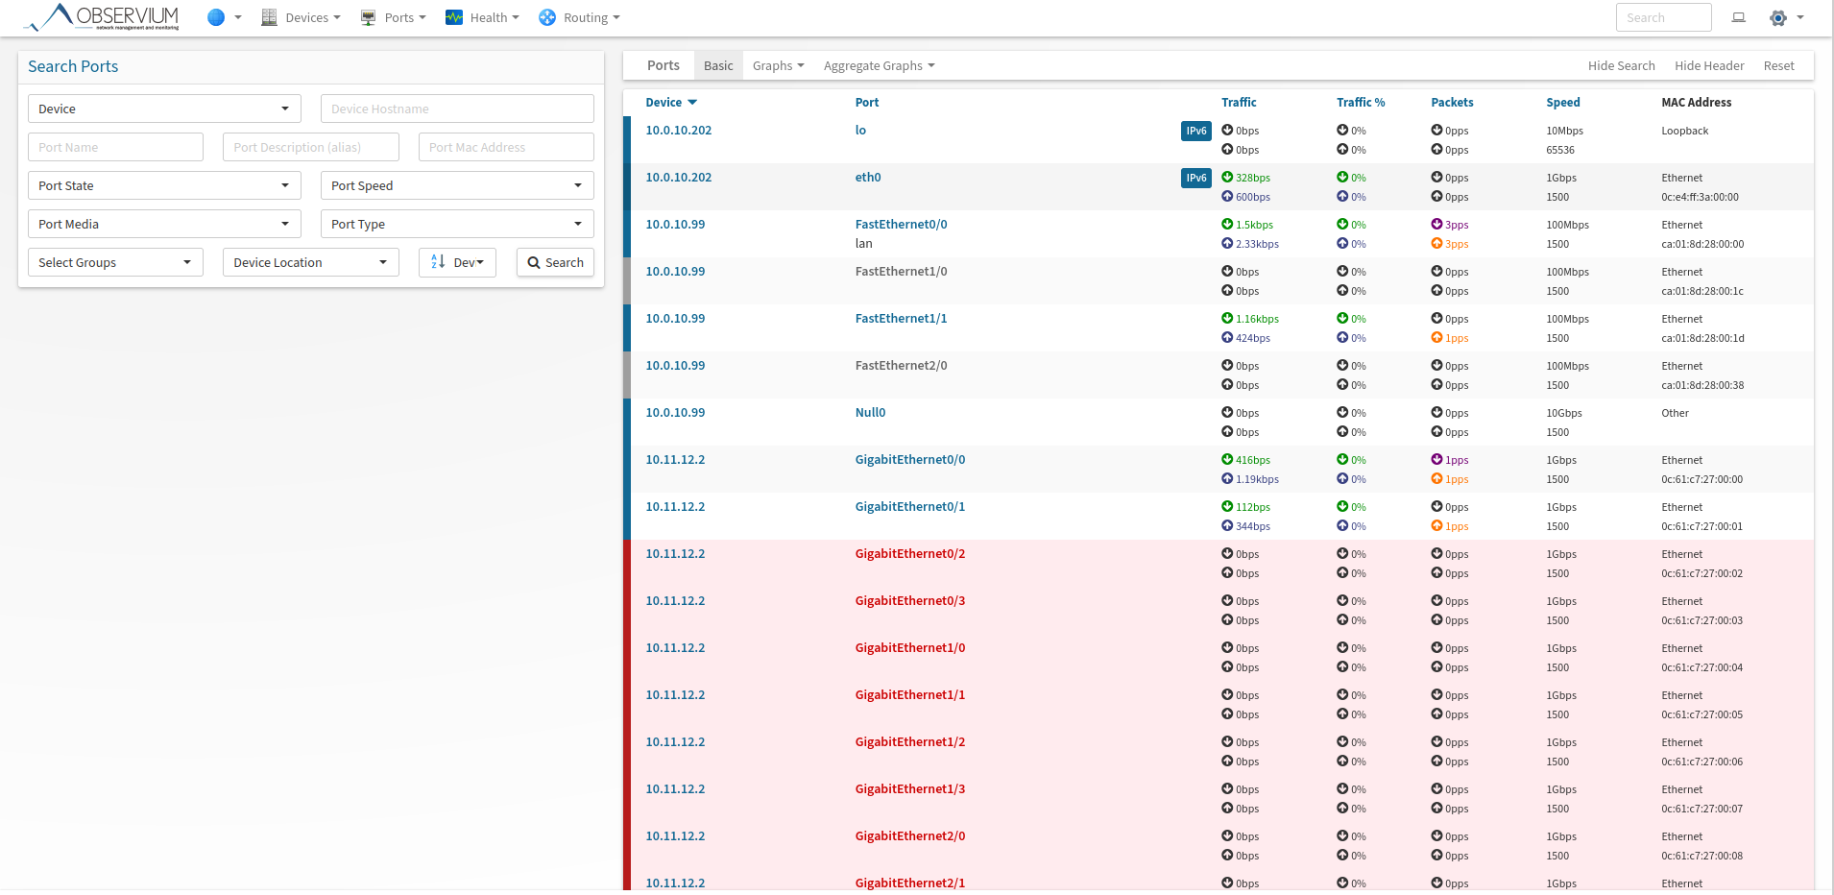Click the Routing icon in navbar

click(x=547, y=17)
